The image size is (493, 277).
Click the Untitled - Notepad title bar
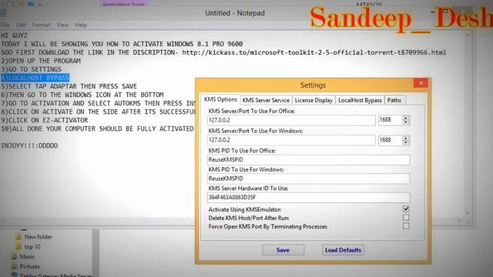(x=235, y=13)
